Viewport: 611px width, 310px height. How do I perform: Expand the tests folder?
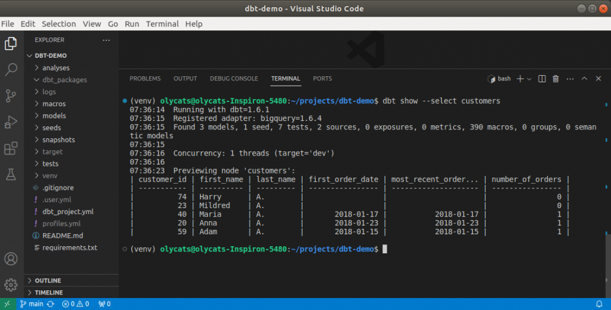coord(72,164)
